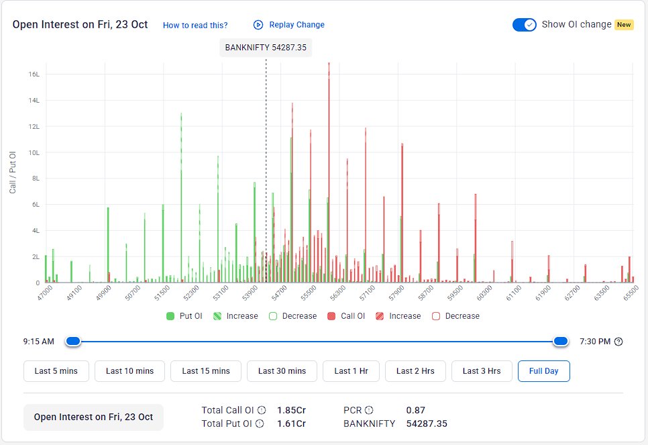This screenshot has height=445, width=648.
Task: Toggle the striped red Increase legend marker
Action: 380,316
